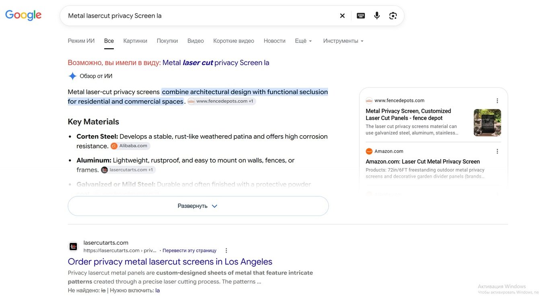Image resolution: width=539 pixels, height=305 pixels.
Task: Open the Alibaba.com source chip
Action: click(130, 146)
